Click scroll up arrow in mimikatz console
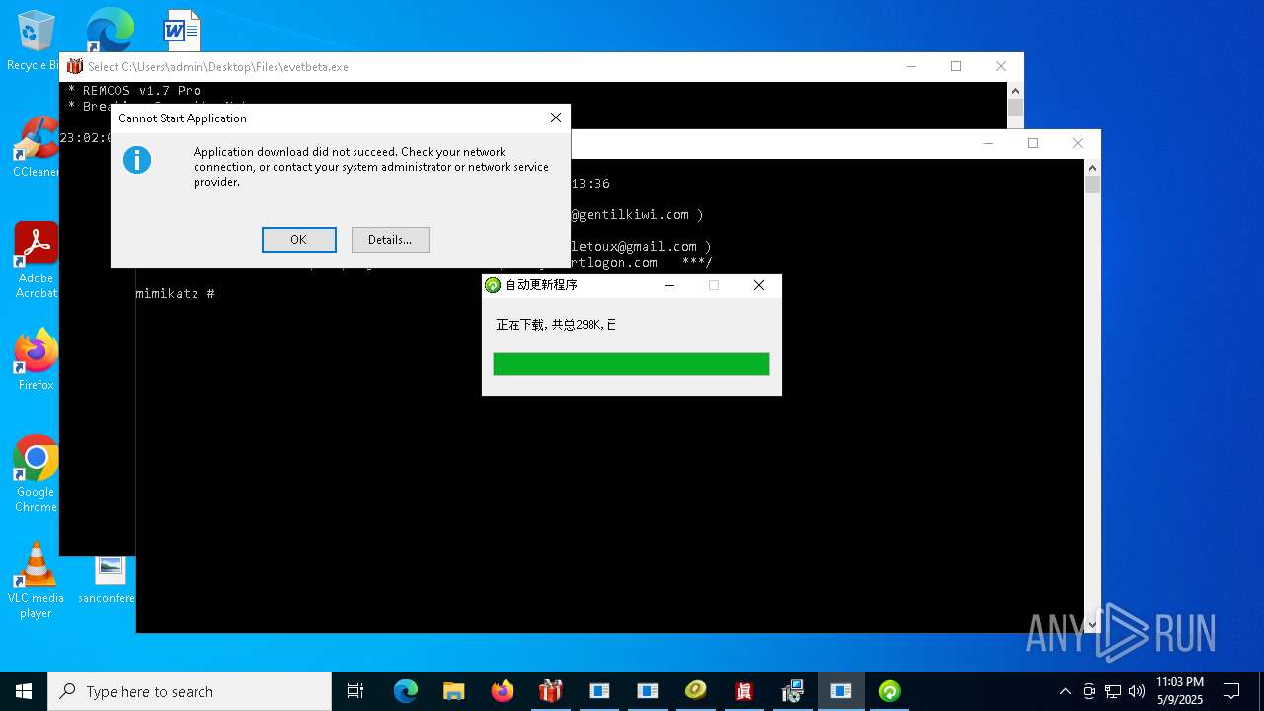The height and width of the screenshot is (711, 1264). (x=1092, y=168)
